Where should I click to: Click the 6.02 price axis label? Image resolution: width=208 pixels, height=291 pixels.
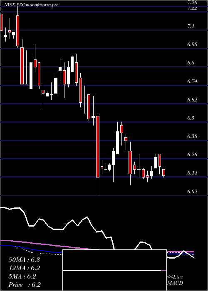(192, 191)
